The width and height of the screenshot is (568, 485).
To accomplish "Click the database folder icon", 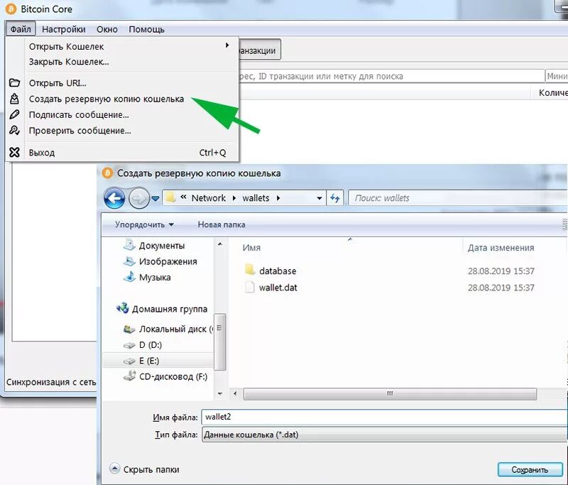I will click(250, 271).
